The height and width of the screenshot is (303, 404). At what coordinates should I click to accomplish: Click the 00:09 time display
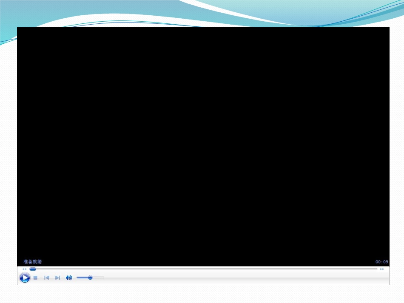pyautogui.click(x=381, y=262)
